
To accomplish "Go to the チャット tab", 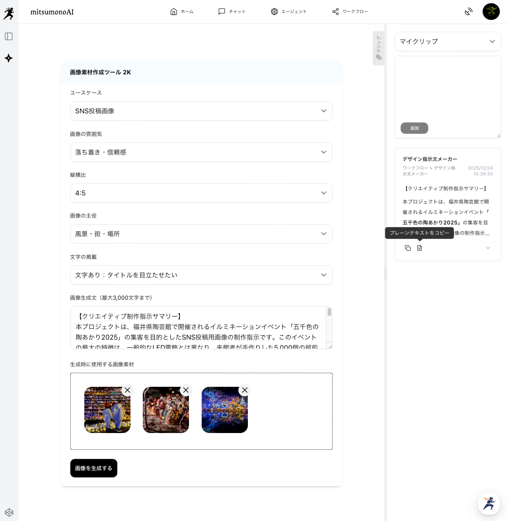I will [232, 12].
